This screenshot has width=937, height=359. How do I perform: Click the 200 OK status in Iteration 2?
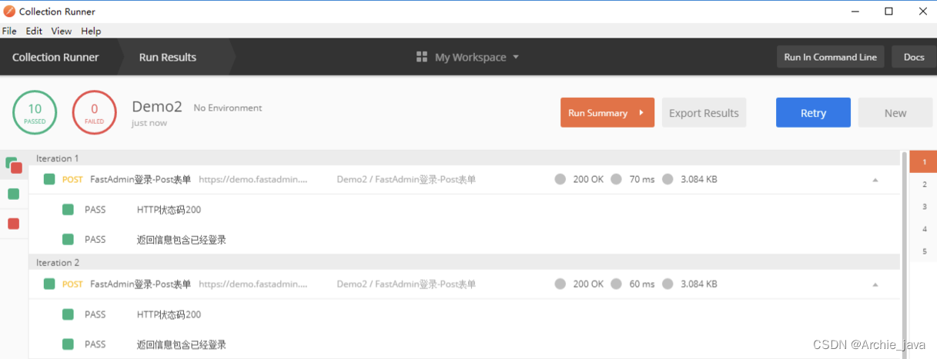pyautogui.click(x=588, y=284)
